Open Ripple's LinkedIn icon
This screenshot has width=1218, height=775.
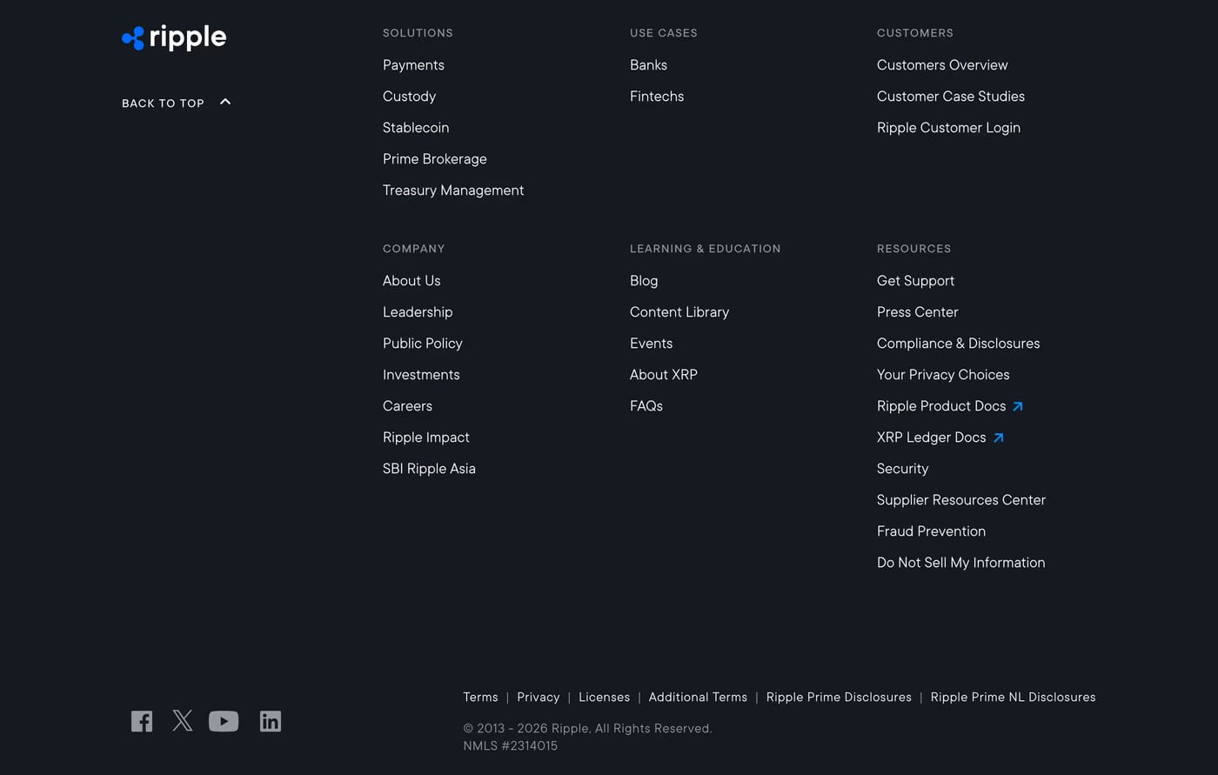(271, 721)
